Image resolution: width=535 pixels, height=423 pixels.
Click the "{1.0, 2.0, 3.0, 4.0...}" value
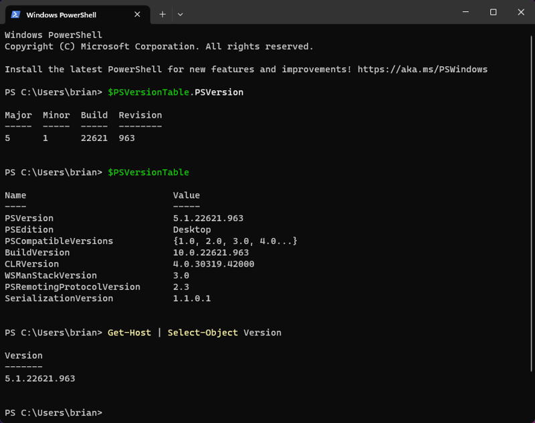(x=235, y=241)
